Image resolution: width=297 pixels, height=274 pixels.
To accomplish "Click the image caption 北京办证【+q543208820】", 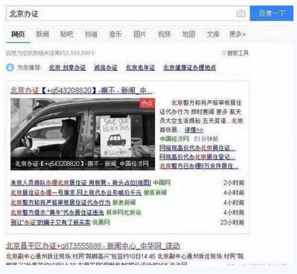I will coord(82,164).
